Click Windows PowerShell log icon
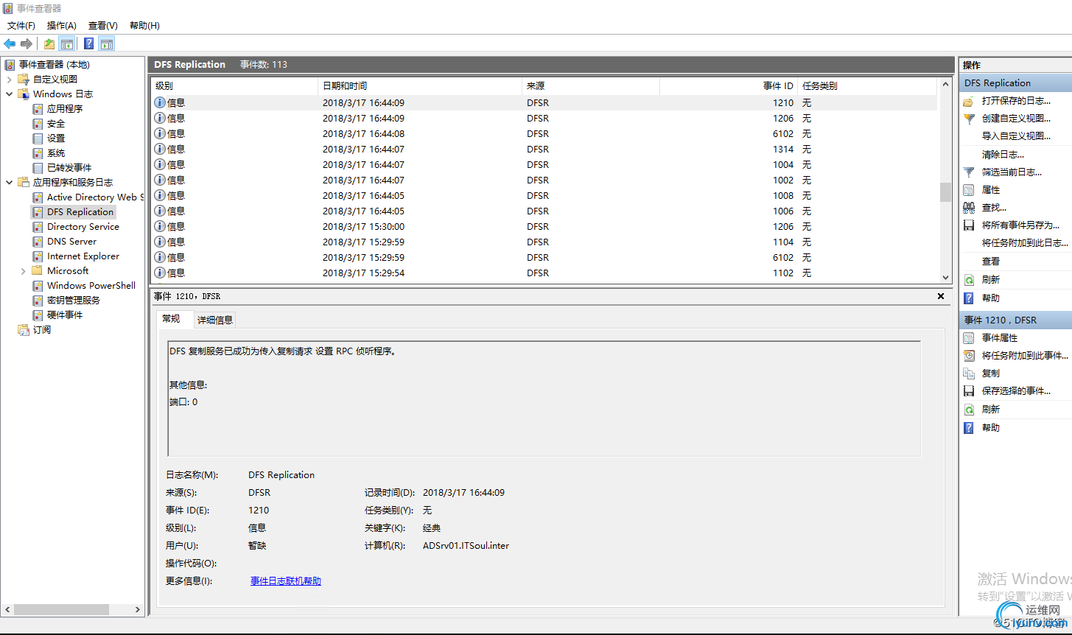This screenshot has width=1072, height=635. (x=38, y=286)
